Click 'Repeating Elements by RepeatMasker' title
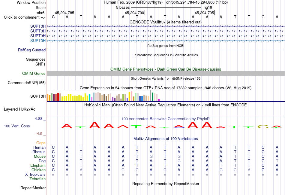The width and height of the screenshot is (285, 195). pyautogui.click(x=166, y=184)
